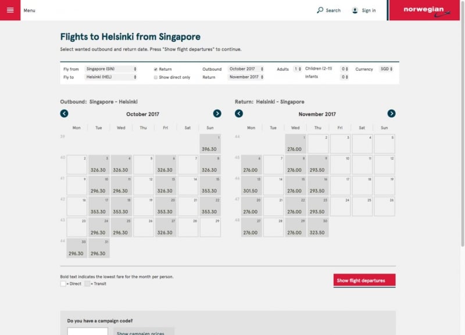
Task: Click Show flight departures button
Action: coord(364,280)
